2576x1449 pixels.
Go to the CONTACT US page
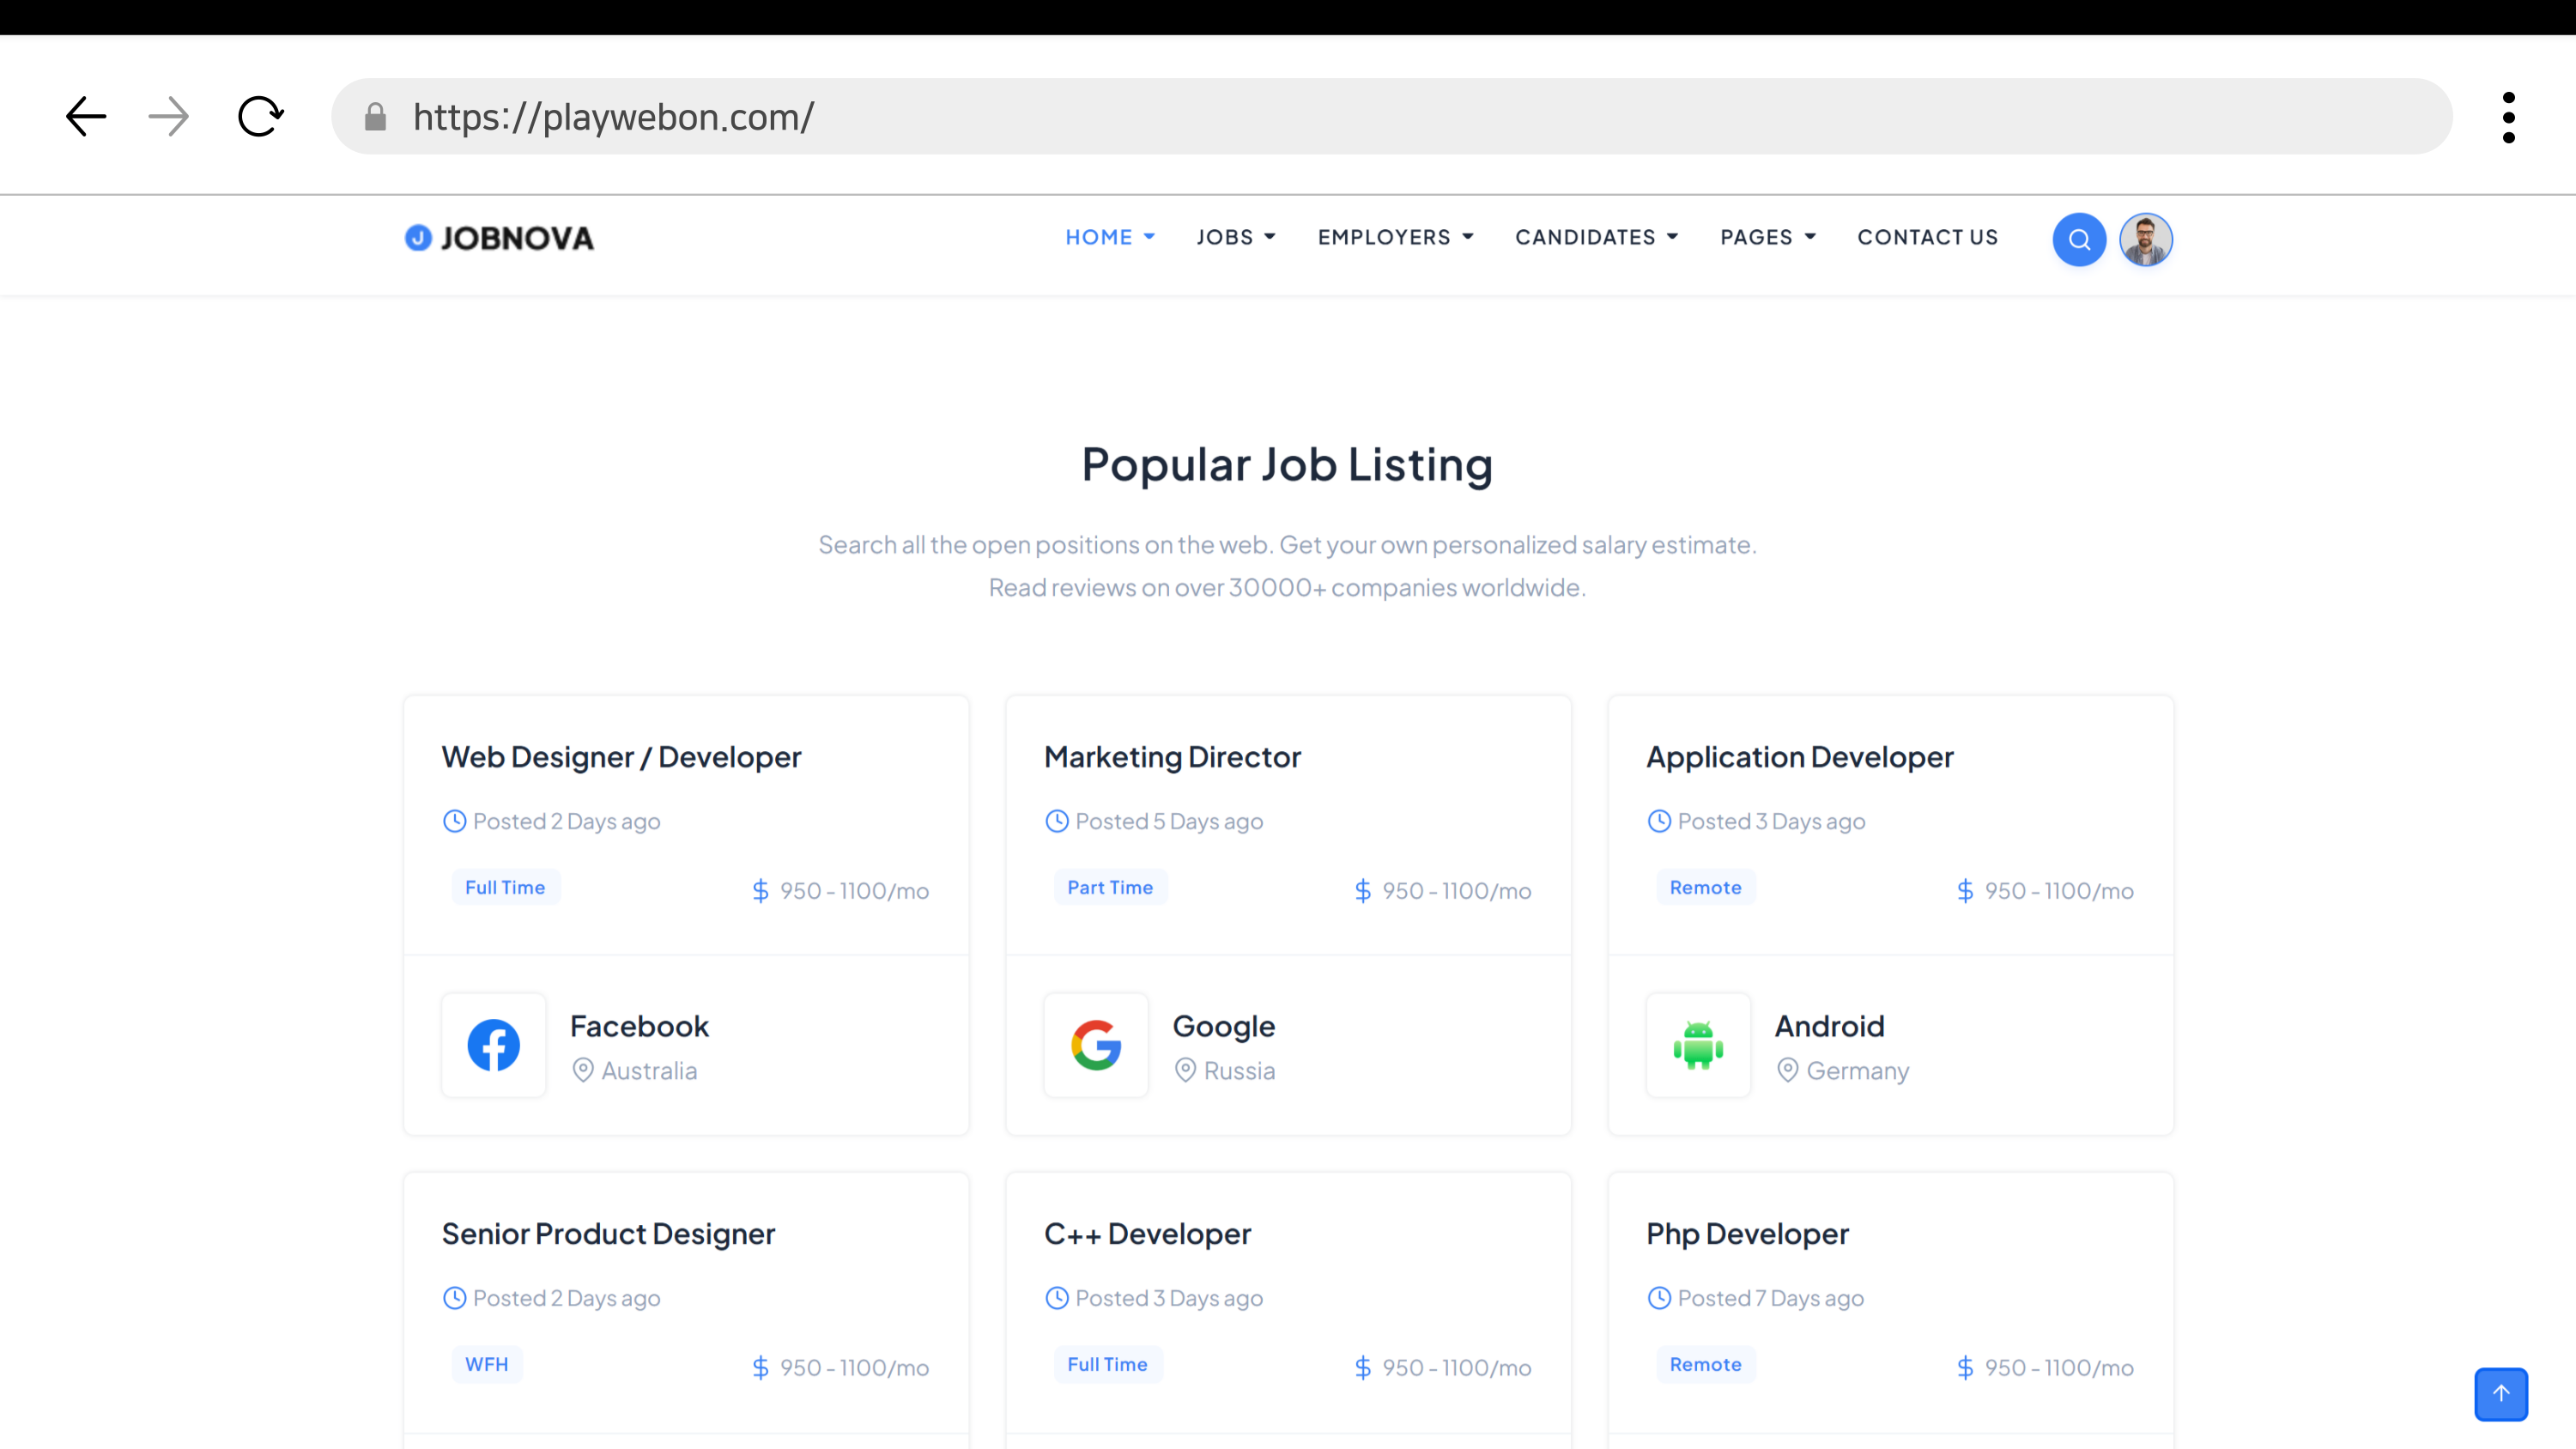1927,237
